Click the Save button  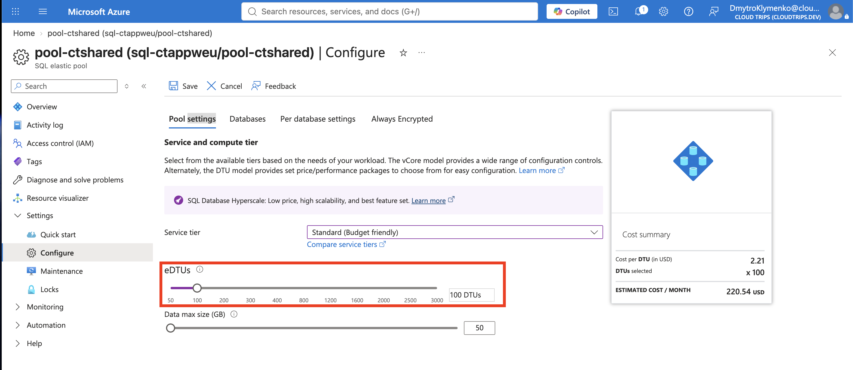pyautogui.click(x=183, y=86)
